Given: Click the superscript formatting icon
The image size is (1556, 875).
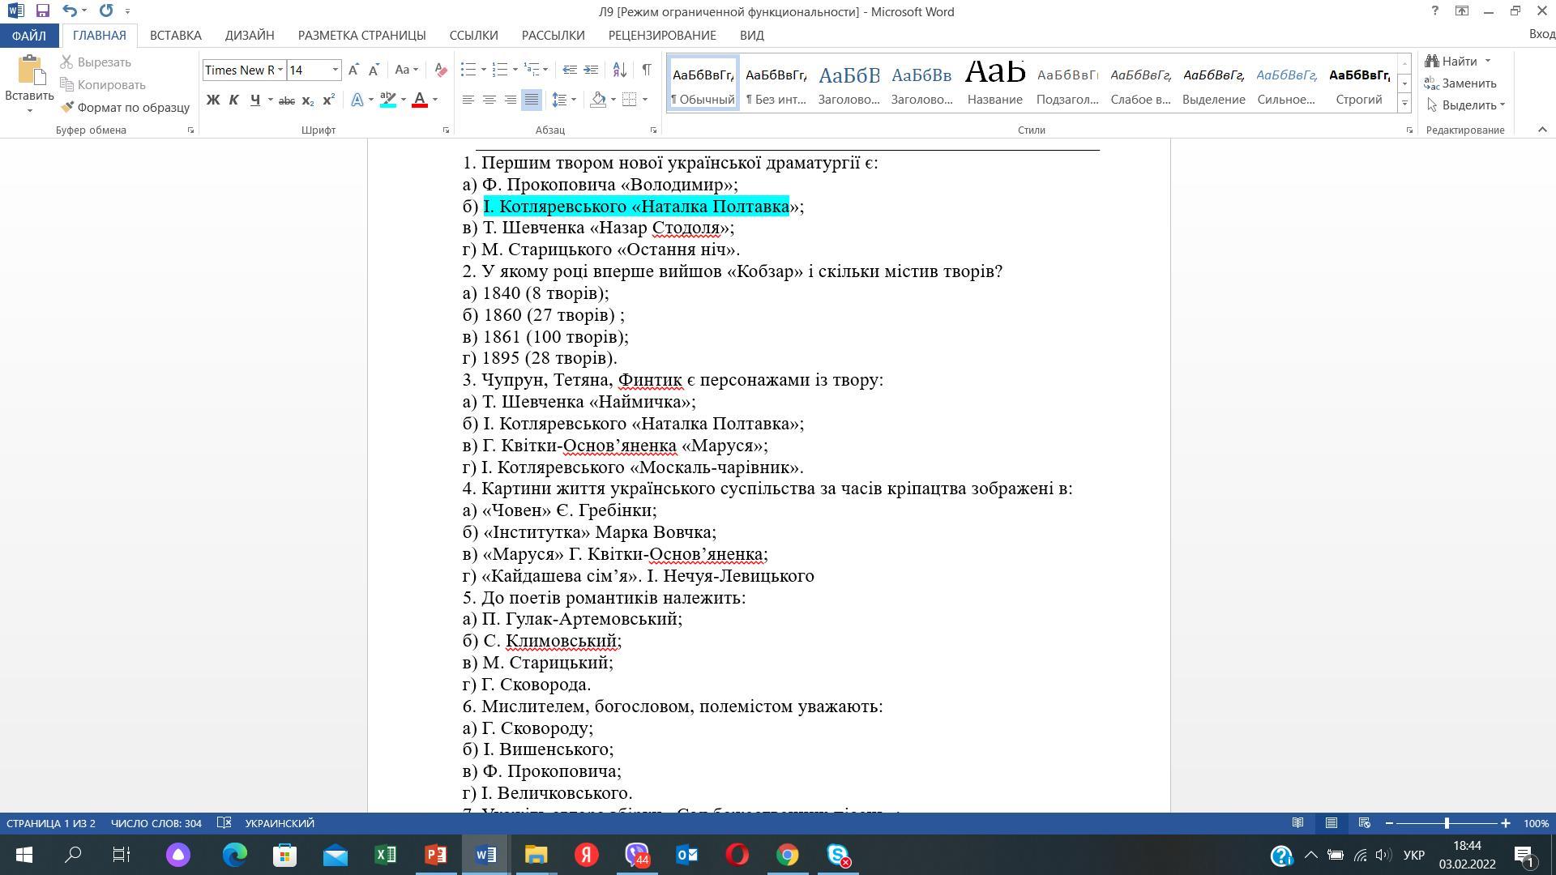Looking at the screenshot, I should pos(328,100).
